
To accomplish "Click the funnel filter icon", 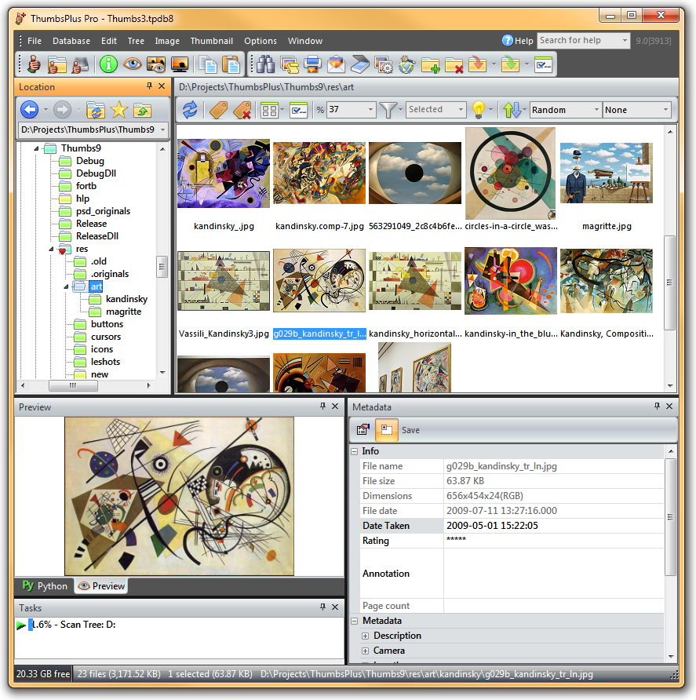I will tap(388, 109).
